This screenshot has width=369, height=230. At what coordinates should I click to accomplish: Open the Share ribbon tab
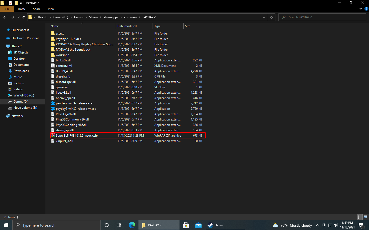point(37,9)
